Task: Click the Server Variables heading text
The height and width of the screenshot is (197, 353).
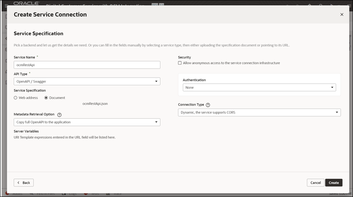Action: click(26, 131)
